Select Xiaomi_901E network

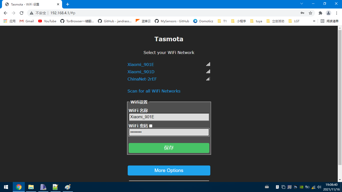pyautogui.click(x=141, y=64)
